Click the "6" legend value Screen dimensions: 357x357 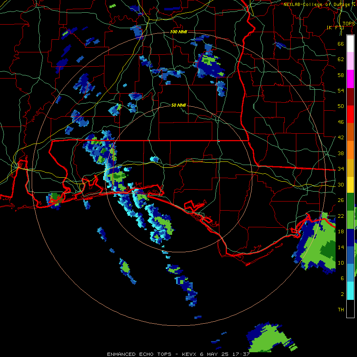[x=342, y=278]
